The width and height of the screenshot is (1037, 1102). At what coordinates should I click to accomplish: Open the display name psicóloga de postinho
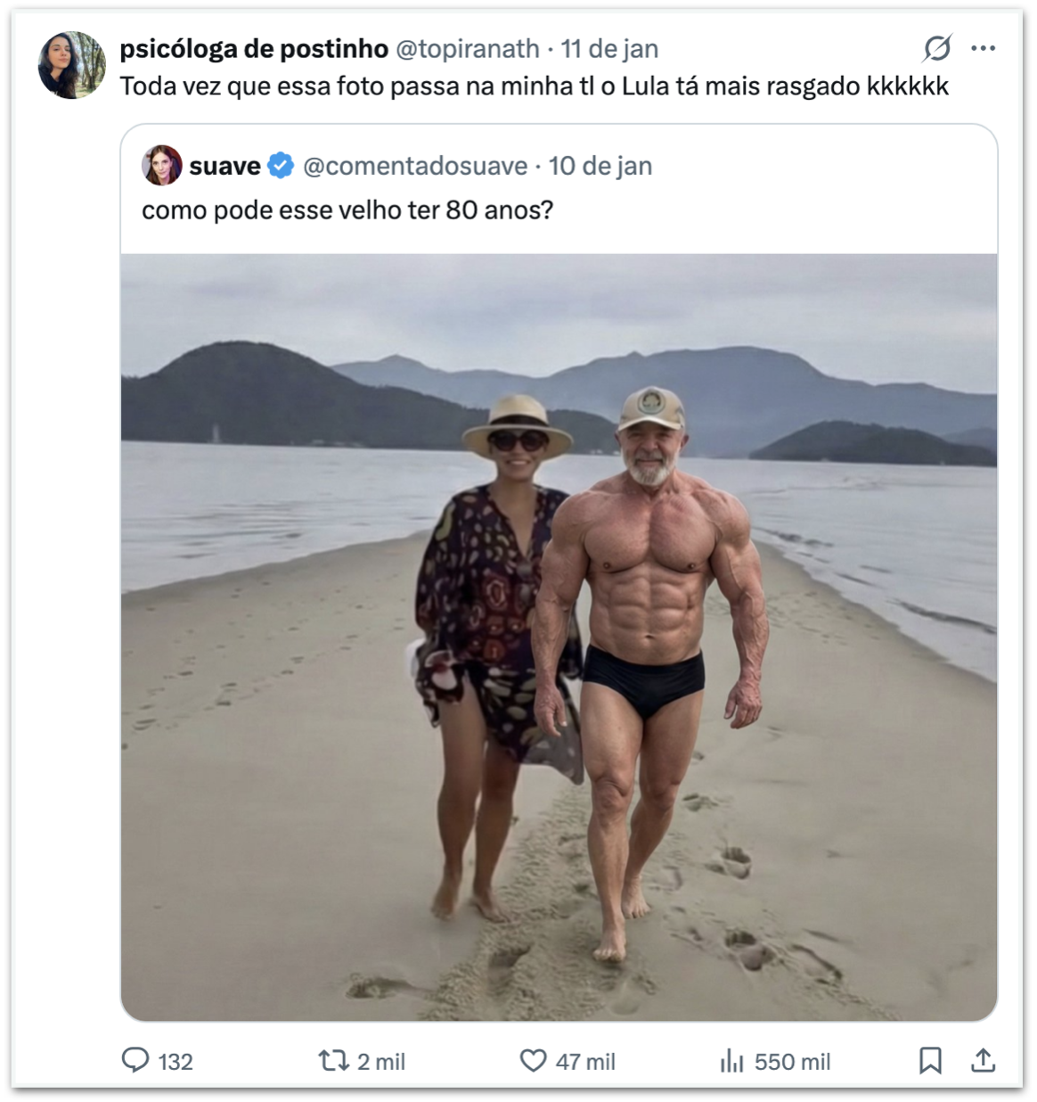[x=254, y=49]
